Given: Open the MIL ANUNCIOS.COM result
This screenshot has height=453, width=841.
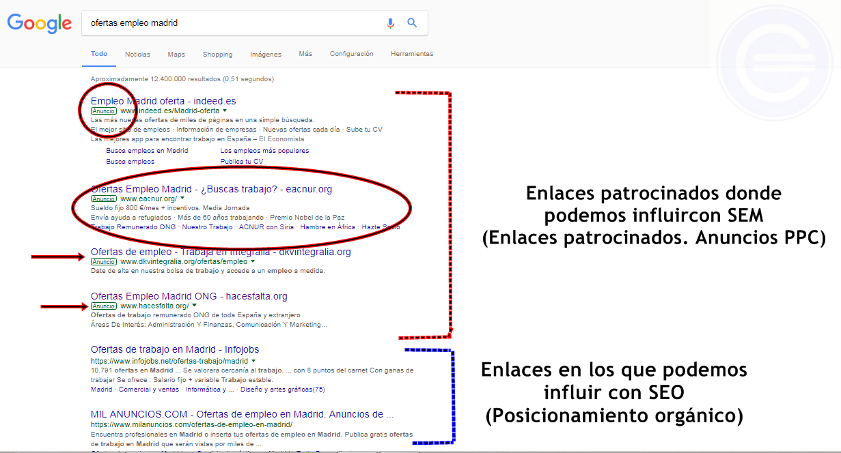Looking at the screenshot, I should click(x=242, y=414).
